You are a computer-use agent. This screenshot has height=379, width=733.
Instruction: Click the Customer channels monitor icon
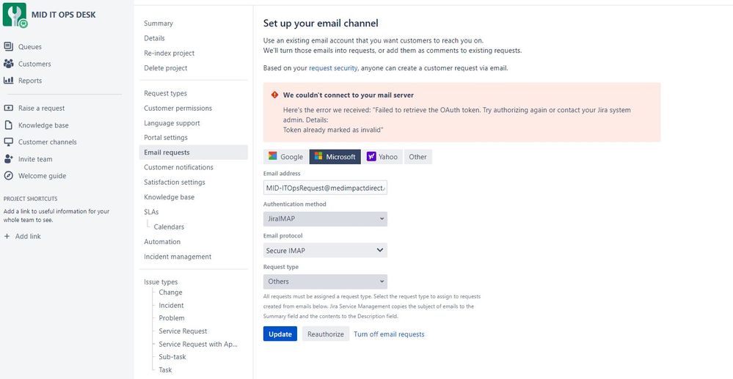(9, 142)
